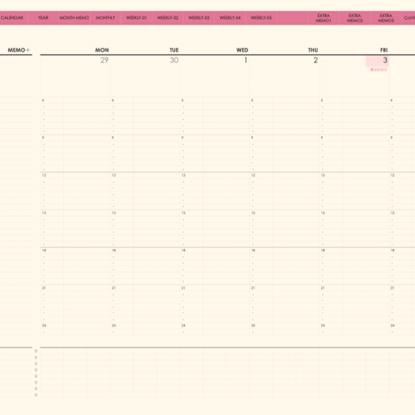Open the EXTRA MEMO1 tab
Image resolution: width=415 pixels, height=415 pixels.
[x=324, y=18]
